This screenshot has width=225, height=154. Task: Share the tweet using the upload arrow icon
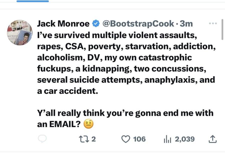(x=212, y=139)
